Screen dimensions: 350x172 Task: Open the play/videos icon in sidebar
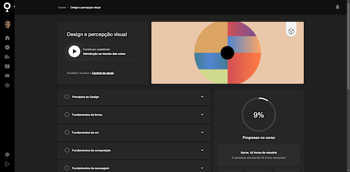tap(7, 47)
